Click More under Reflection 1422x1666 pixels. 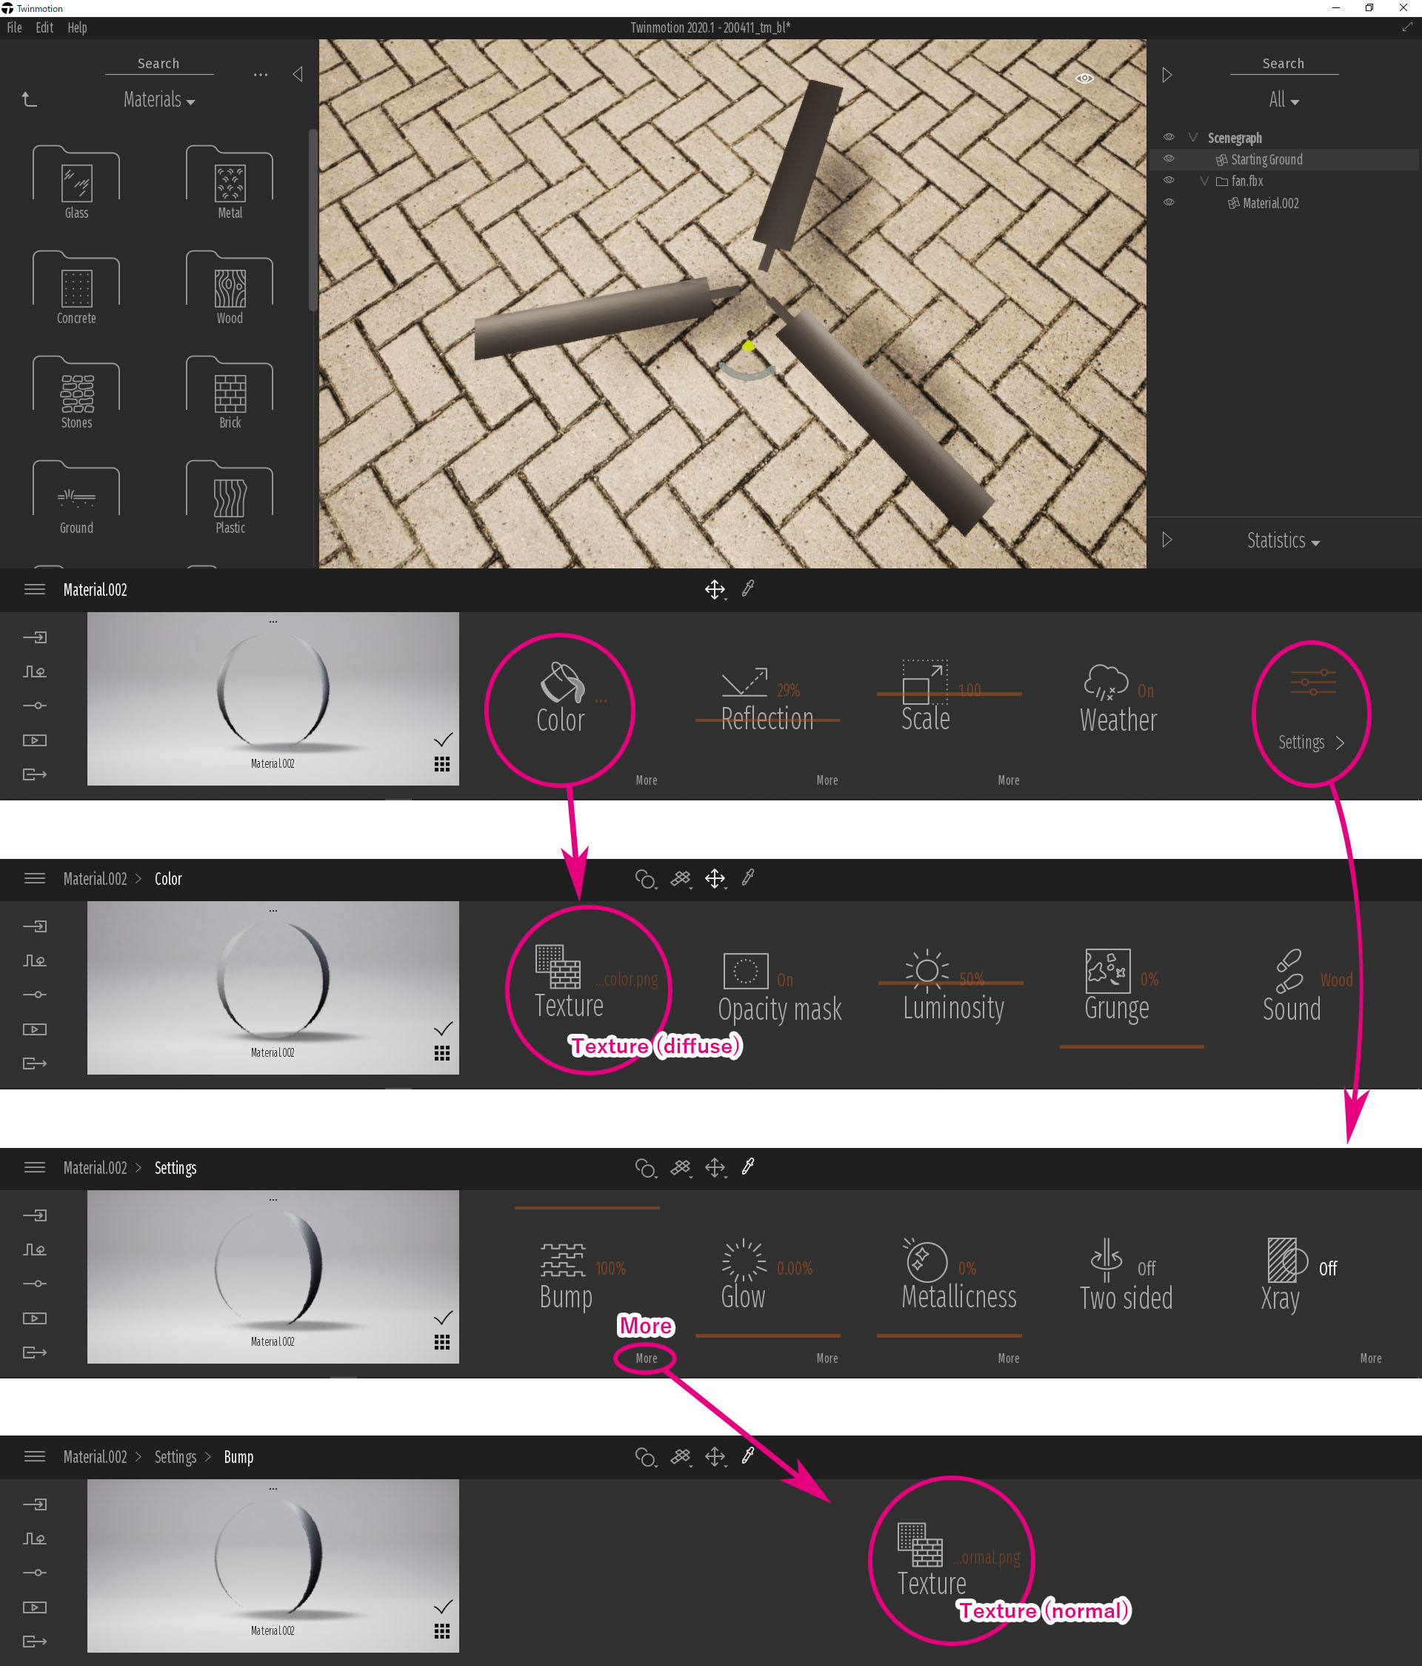point(827,780)
